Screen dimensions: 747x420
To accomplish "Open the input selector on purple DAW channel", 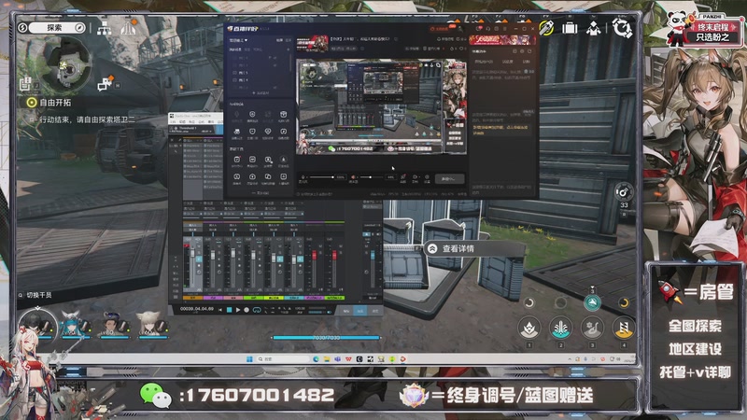I will click(x=213, y=225).
